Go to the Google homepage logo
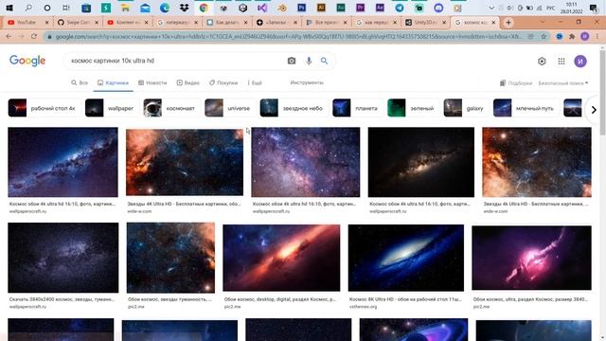Screen dimensions: 606x341 click(27, 61)
